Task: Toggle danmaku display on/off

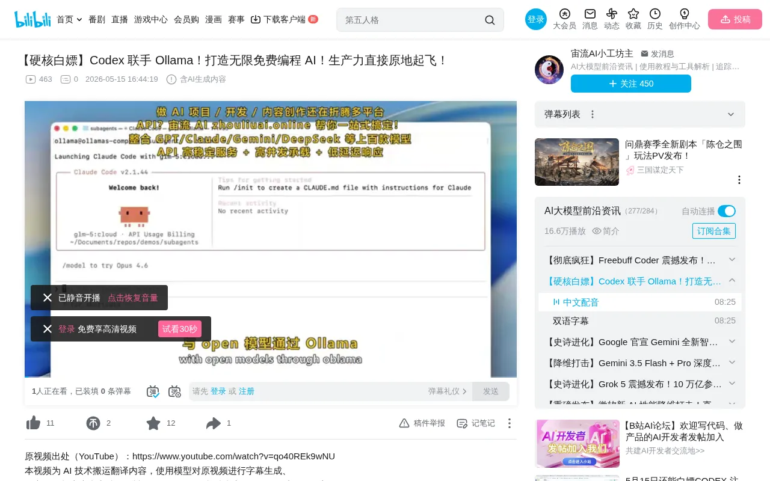Action: click(153, 391)
